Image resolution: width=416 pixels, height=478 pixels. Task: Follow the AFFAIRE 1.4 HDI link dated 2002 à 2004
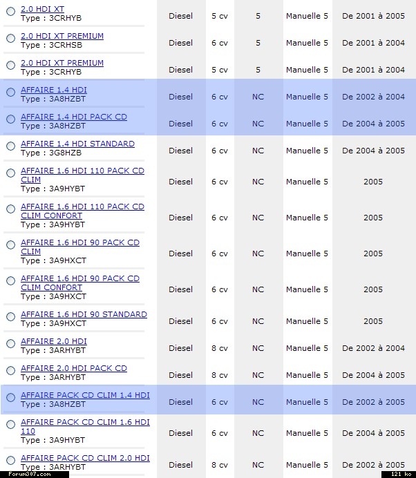click(x=54, y=90)
